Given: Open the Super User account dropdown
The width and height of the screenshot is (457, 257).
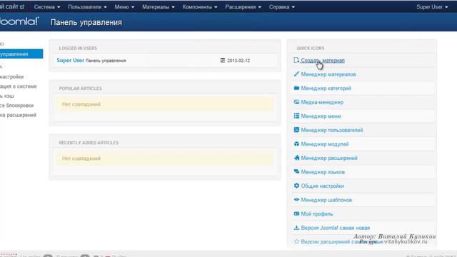Looking at the screenshot, I should point(432,6).
